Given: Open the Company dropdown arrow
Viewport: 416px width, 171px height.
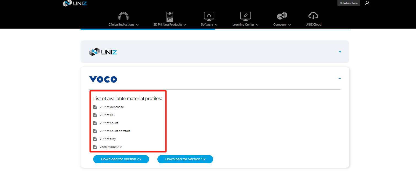Looking at the screenshot, I should pos(289,25).
